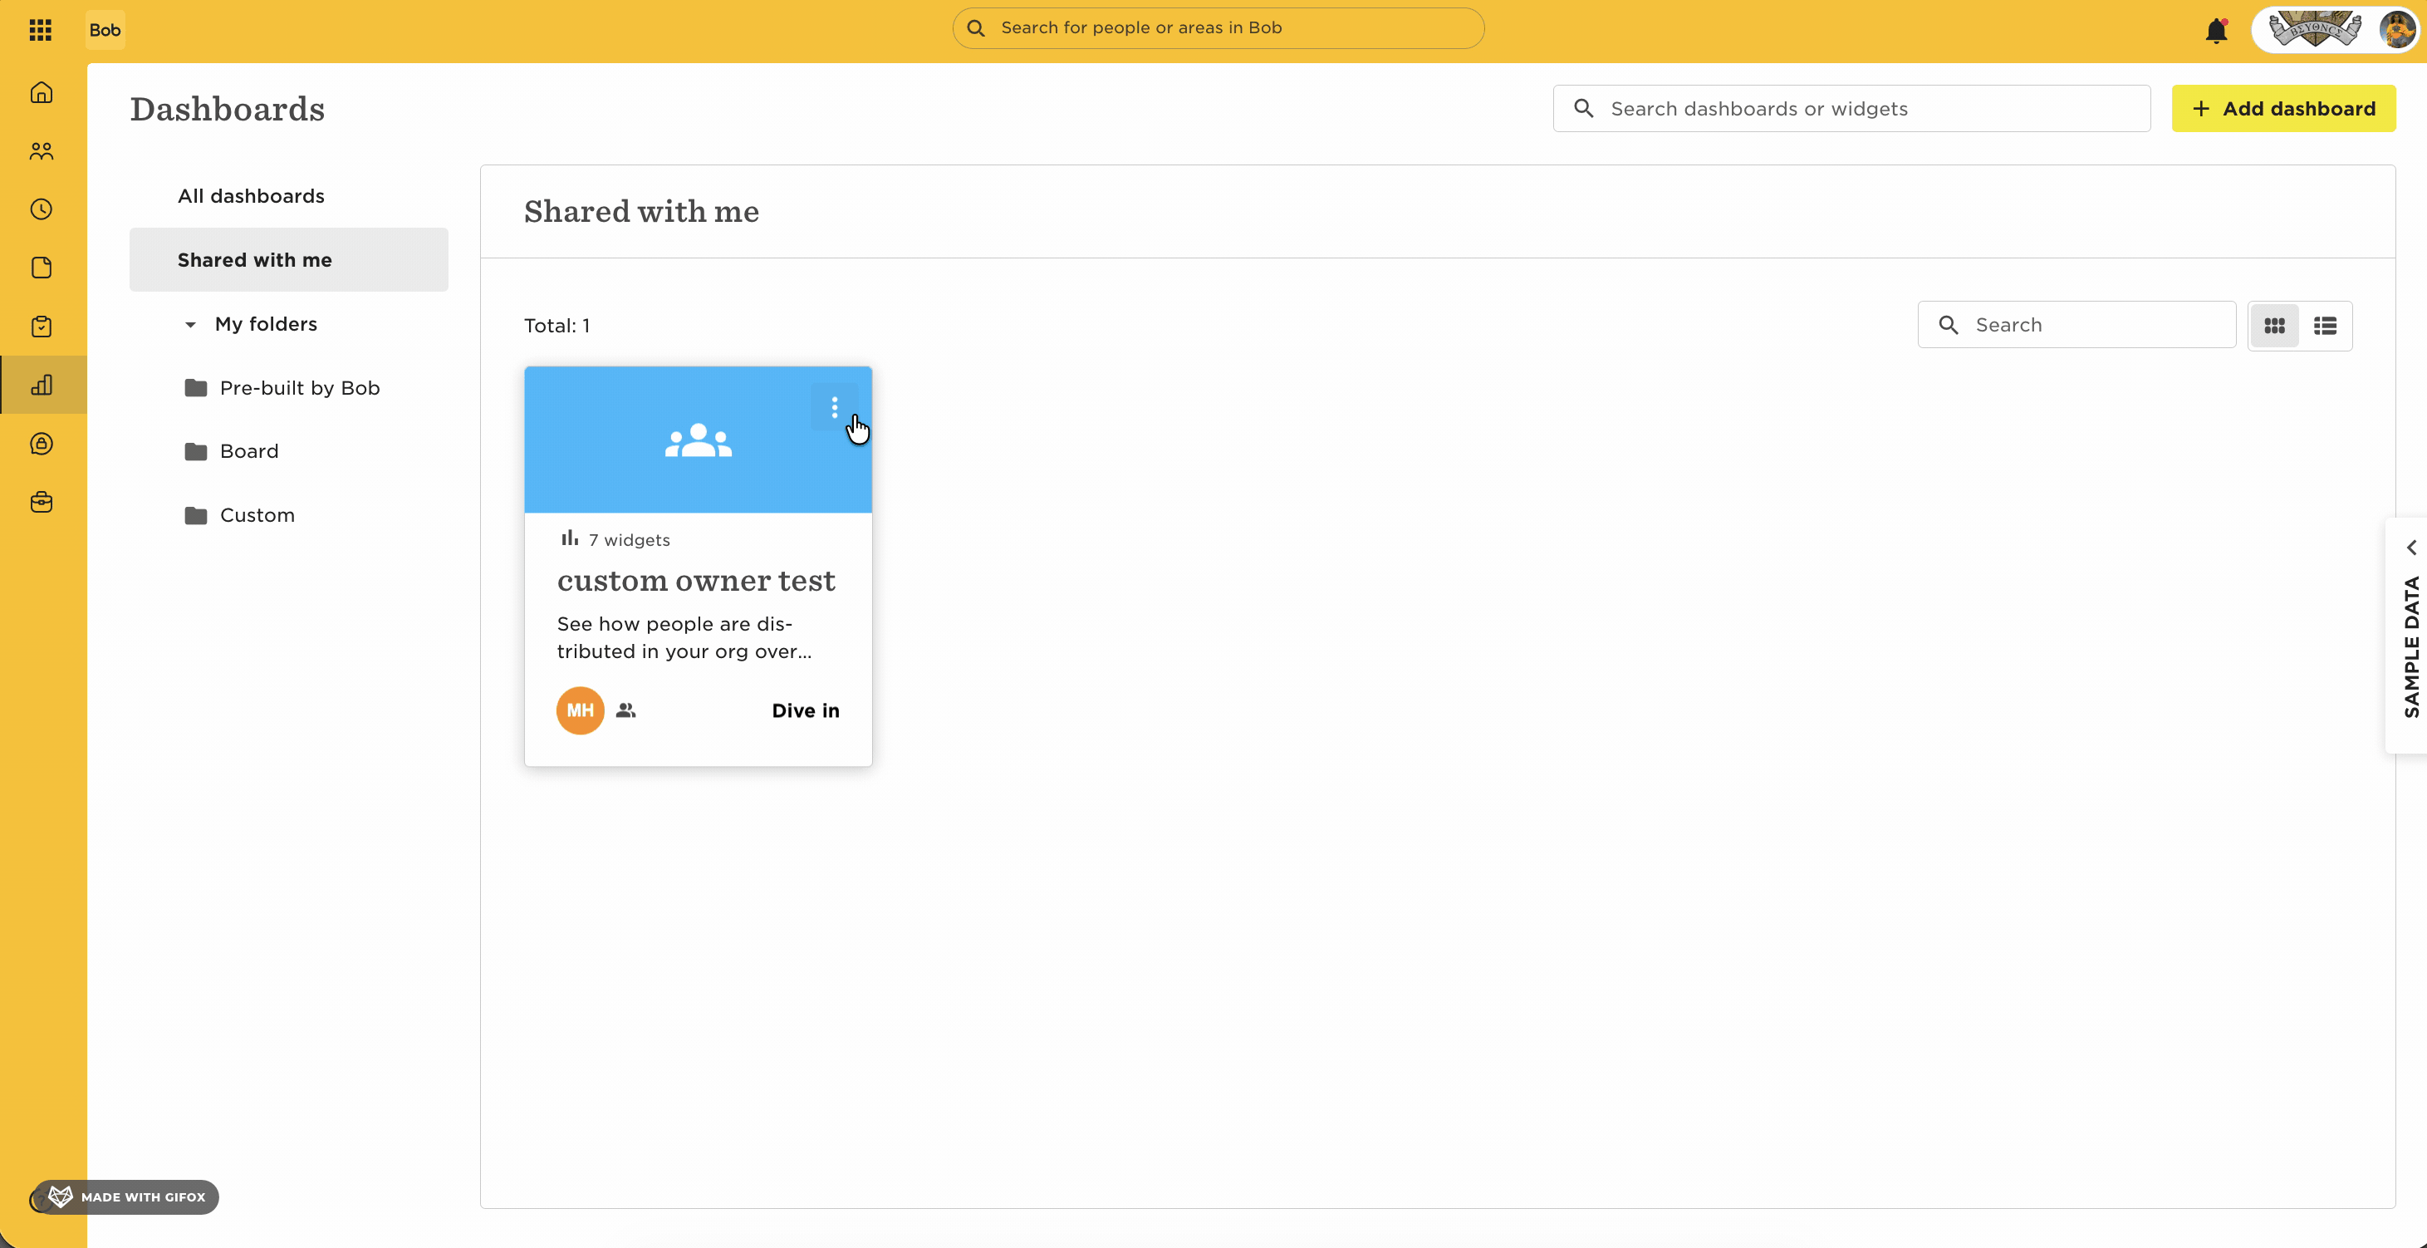Open Tasks clipboard icon in sidebar

pos(42,327)
